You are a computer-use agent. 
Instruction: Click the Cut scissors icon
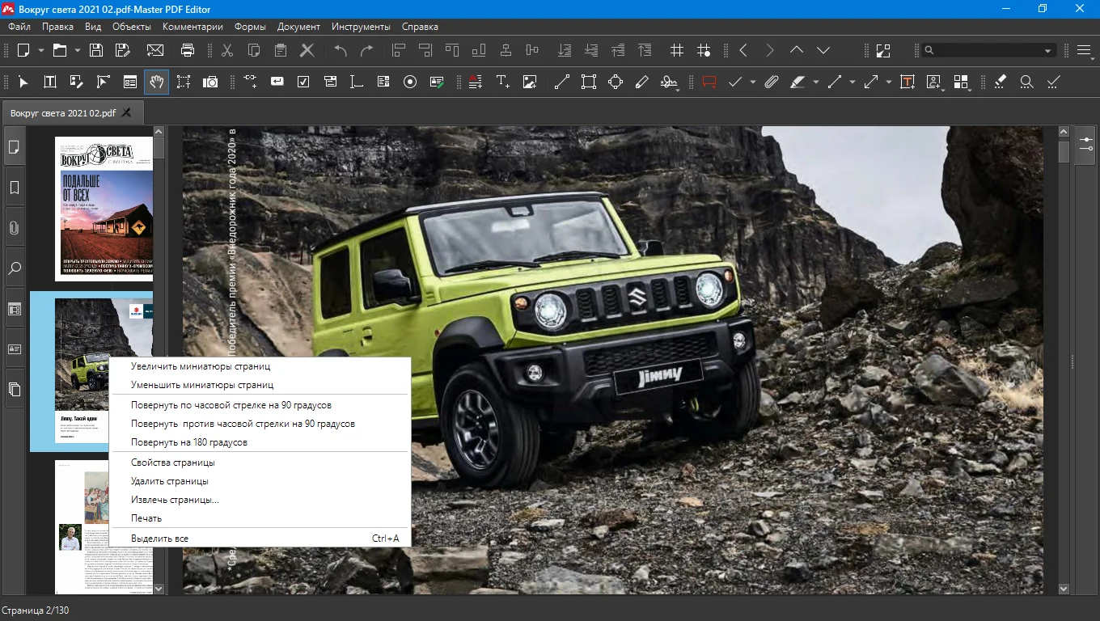pyautogui.click(x=227, y=50)
